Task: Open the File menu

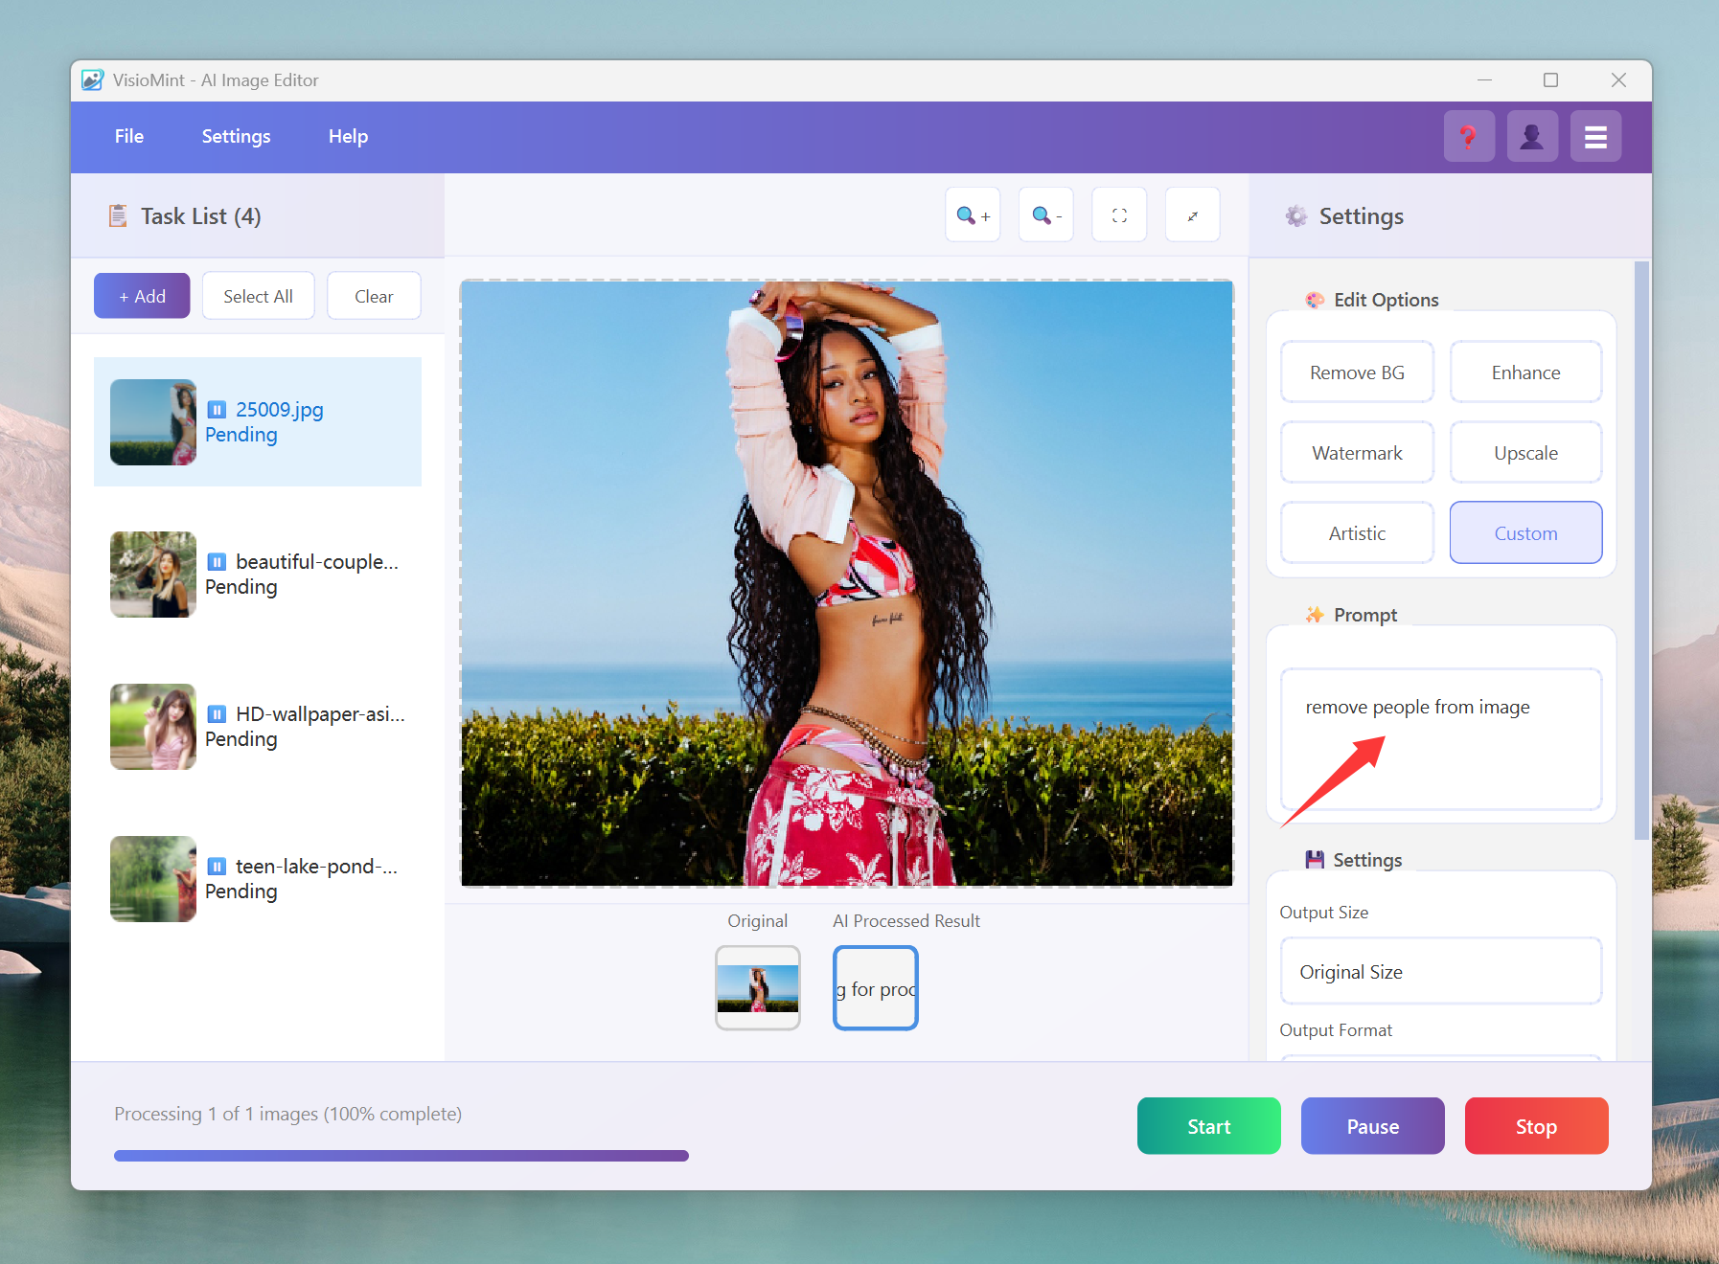Action: click(x=129, y=136)
